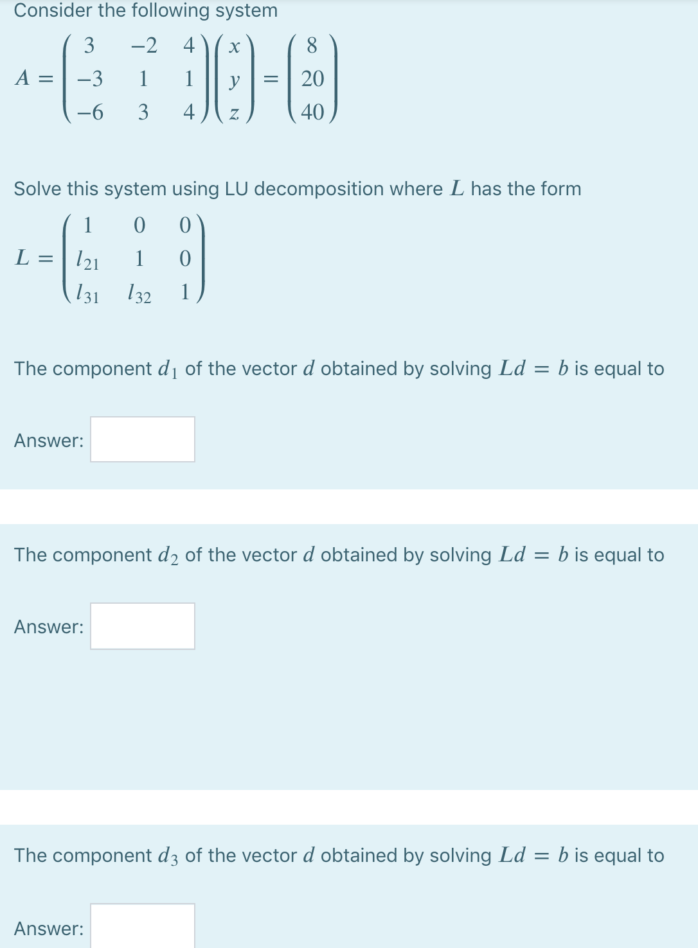The image size is (698, 948).
Task: Click the d1 question statement text
Action: click(339, 369)
